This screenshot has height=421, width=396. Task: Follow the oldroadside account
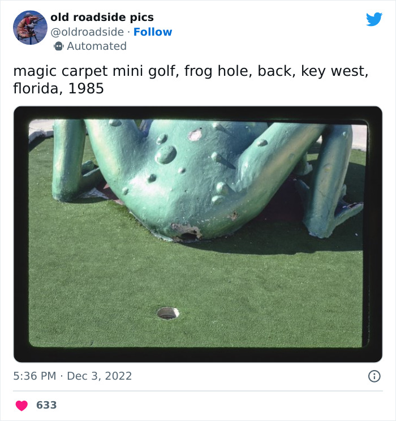[x=153, y=32]
